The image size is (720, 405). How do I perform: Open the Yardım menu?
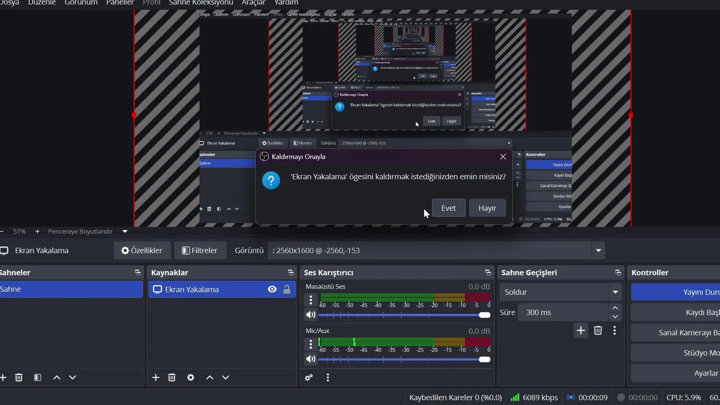point(286,3)
